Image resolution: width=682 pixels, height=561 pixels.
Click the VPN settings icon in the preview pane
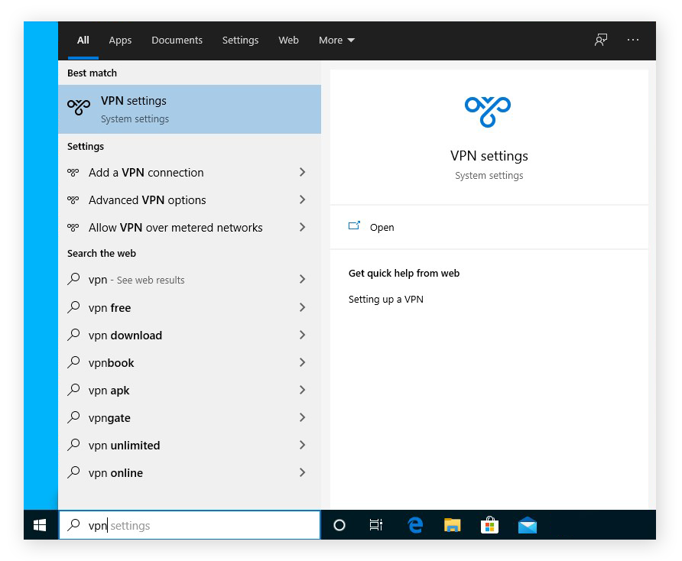pyautogui.click(x=489, y=110)
